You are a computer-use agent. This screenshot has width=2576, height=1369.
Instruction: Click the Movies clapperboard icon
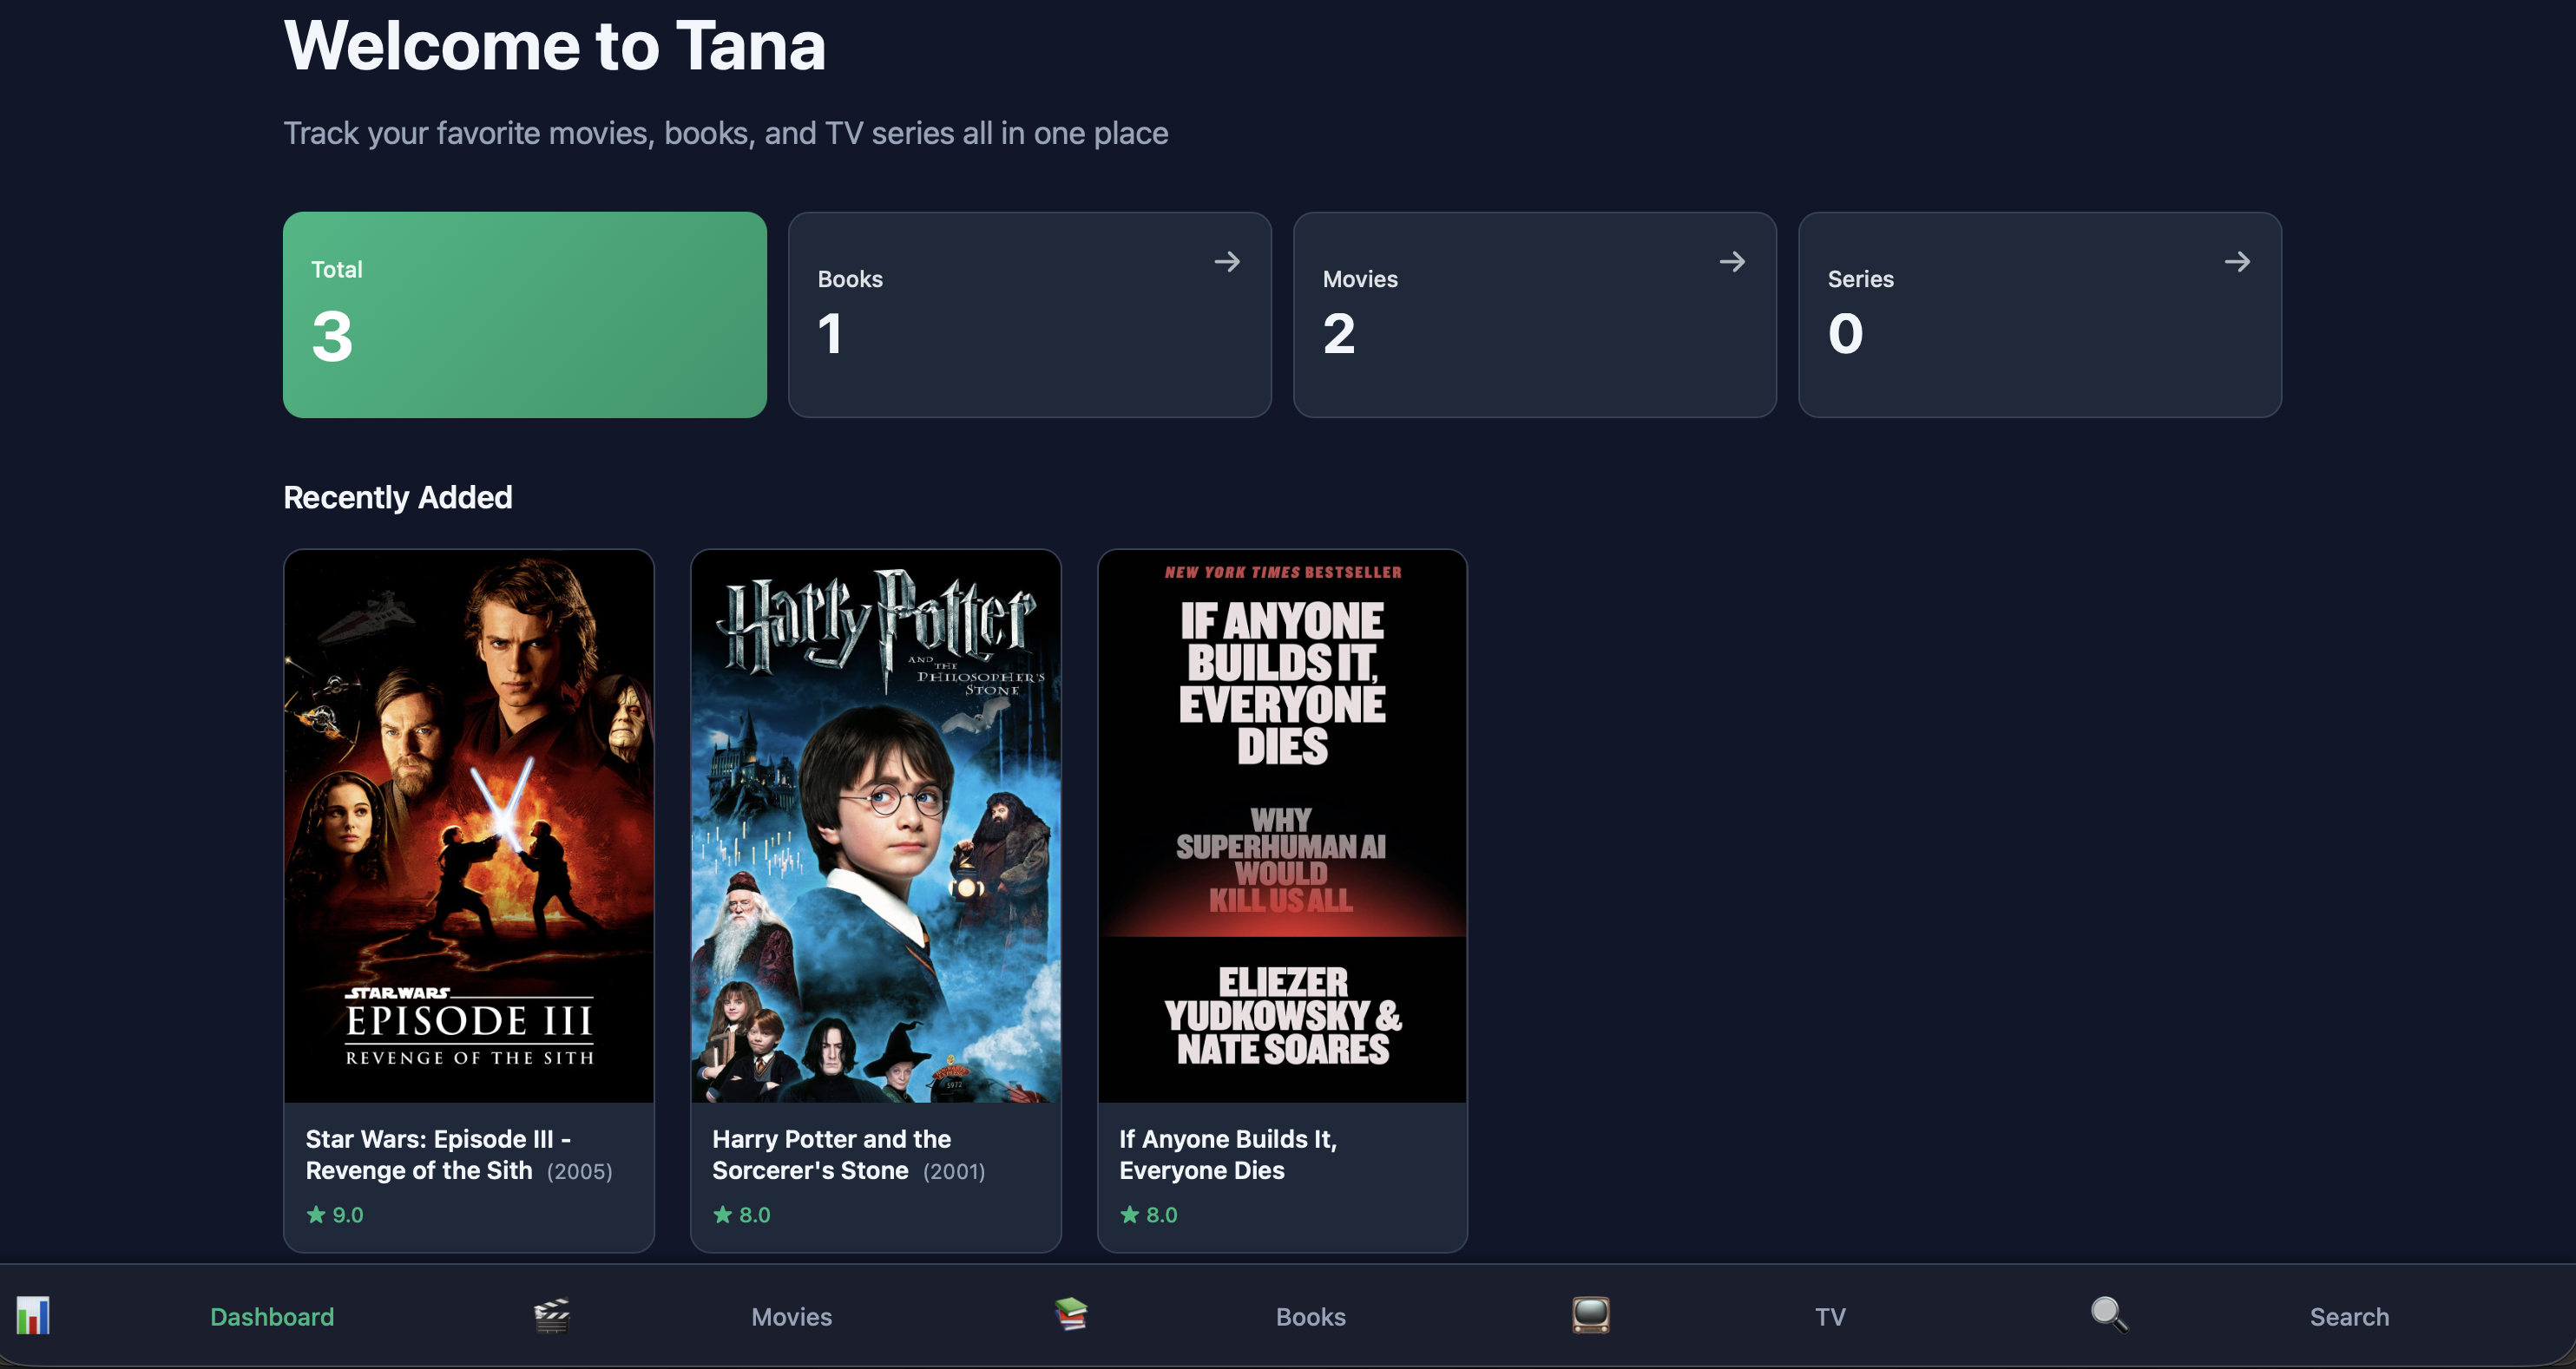552,1315
